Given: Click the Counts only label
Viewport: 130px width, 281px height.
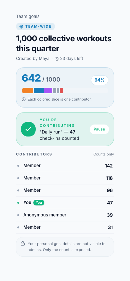Looking at the screenshot, I should 104,154.
